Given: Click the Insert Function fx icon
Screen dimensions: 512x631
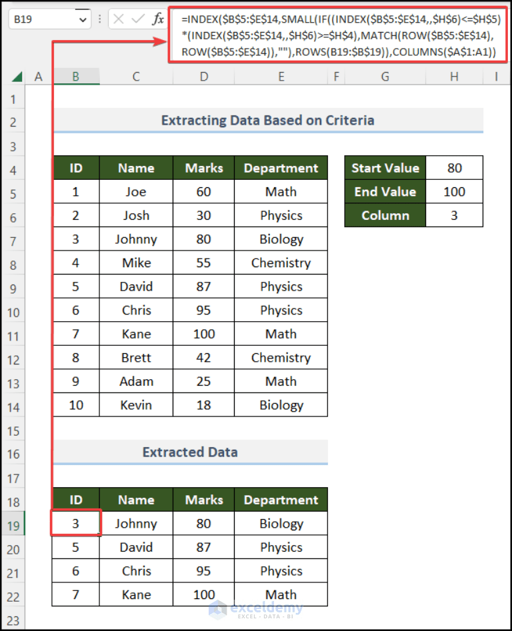Looking at the screenshot, I should pos(158,19).
